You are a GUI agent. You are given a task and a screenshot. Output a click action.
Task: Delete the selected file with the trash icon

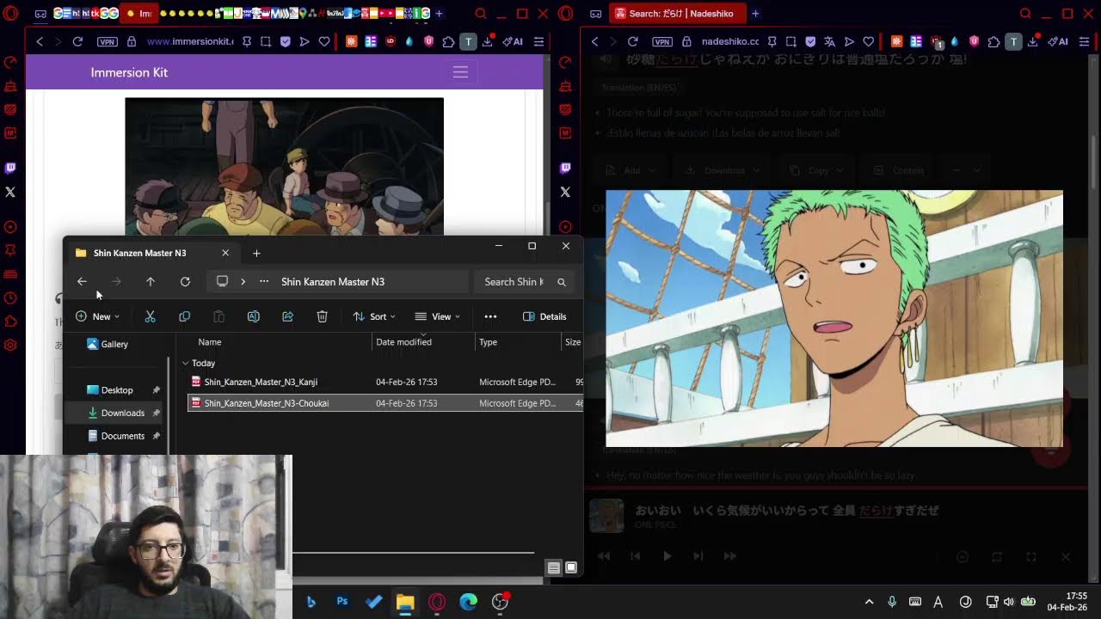(x=322, y=316)
